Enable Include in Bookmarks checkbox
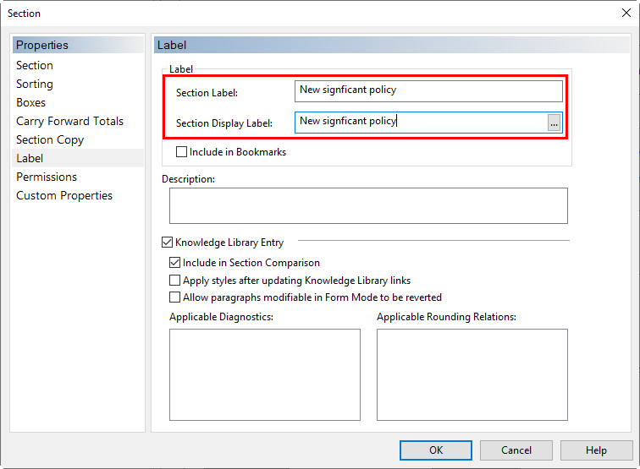Screen dimensions: 640x469 pyautogui.click(x=181, y=152)
